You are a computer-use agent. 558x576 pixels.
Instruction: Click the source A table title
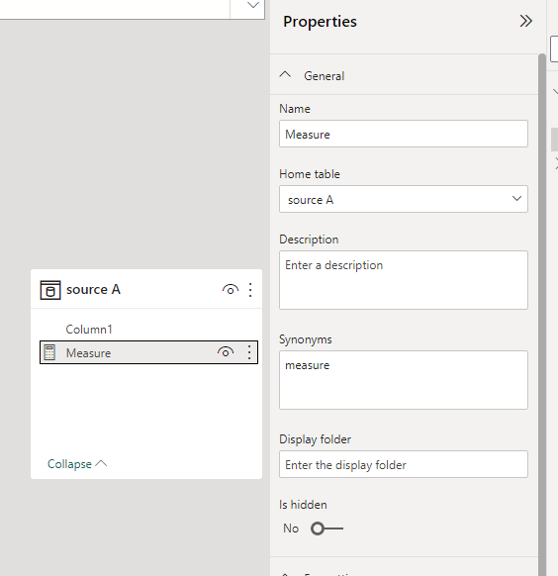93,289
